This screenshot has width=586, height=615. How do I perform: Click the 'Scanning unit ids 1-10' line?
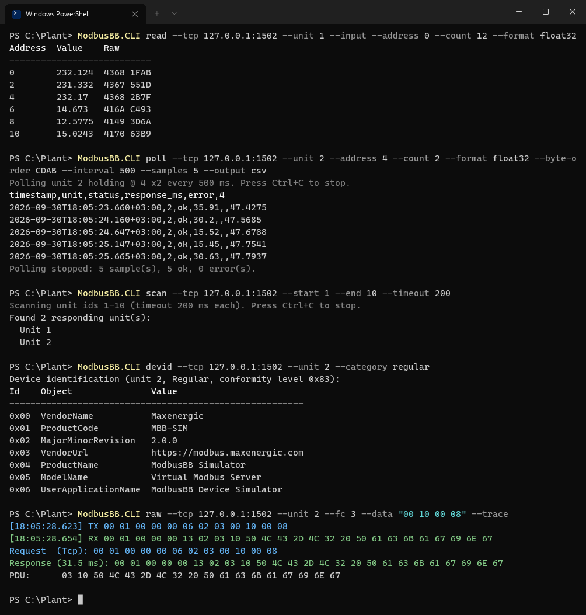coord(185,305)
